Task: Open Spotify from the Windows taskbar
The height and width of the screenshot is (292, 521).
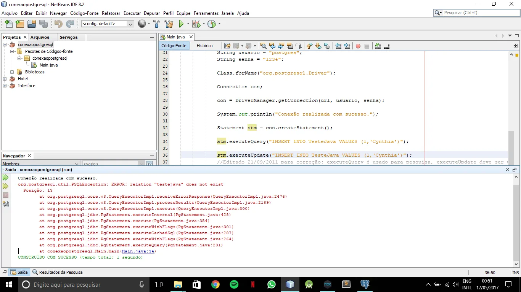Action: pyautogui.click(x=234, y=284)
